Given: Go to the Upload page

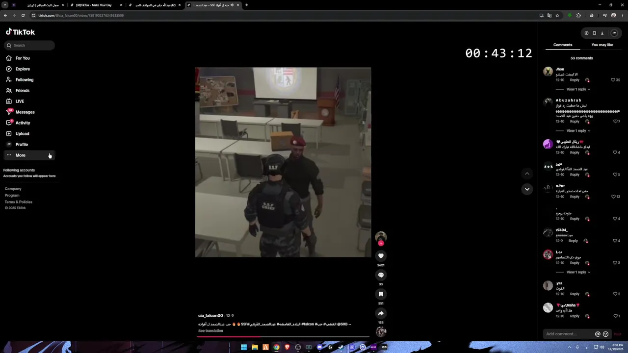Looking at the screenshot, I should 22,133.
